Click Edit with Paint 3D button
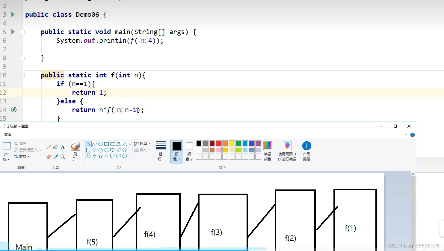The width and height of the screenshot is (444, 251). click(x=287, y=151)
